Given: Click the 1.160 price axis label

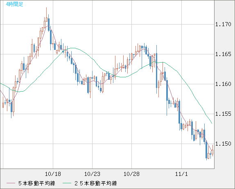Looking at the screenshot, I should click(223, 84).
